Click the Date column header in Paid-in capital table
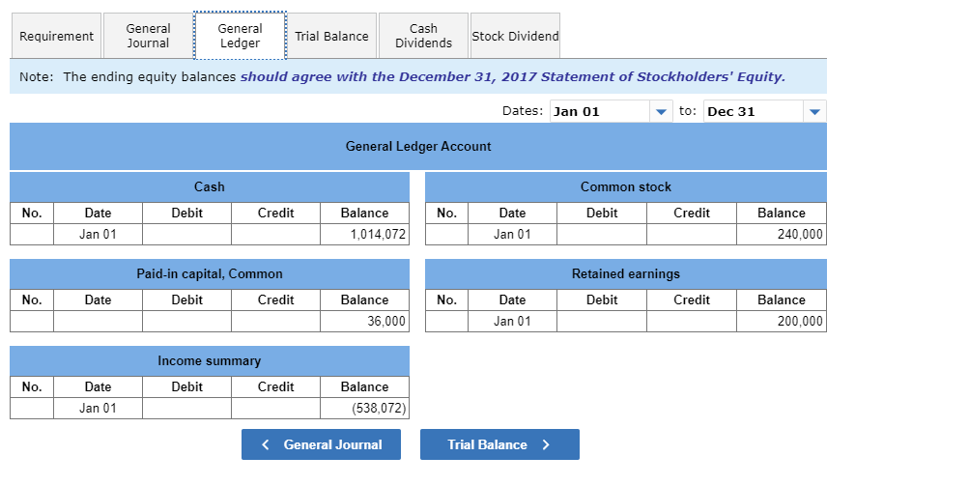The height and width of the screenshot is (485, 969). (x=98, y=300)
